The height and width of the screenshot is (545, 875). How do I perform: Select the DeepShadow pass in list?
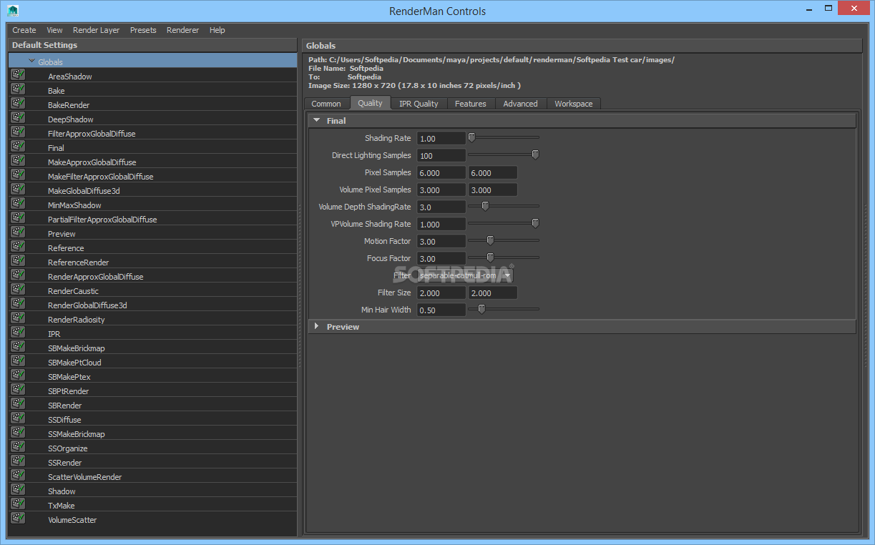pos(70,119)
